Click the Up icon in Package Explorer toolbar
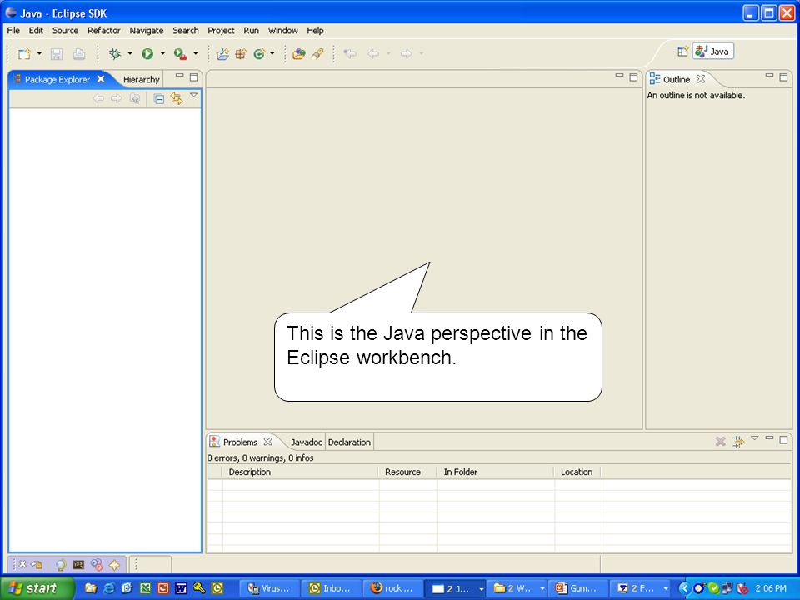Screen dimensions: 800x600 pyautogui.click(x=135, y=98)
